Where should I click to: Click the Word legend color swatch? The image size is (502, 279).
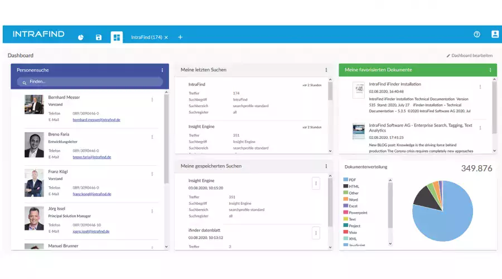(345, 199)
